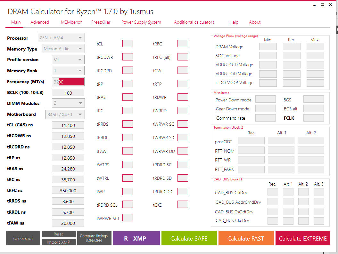This screenshot has height=254, width=338.
Task: Click the tCL timing result box
Action: (x=128, y=44)
